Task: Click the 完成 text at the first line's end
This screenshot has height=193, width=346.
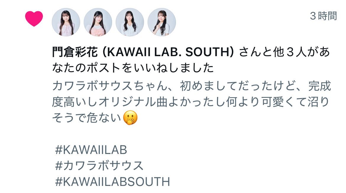Action: tap(319, 86)
